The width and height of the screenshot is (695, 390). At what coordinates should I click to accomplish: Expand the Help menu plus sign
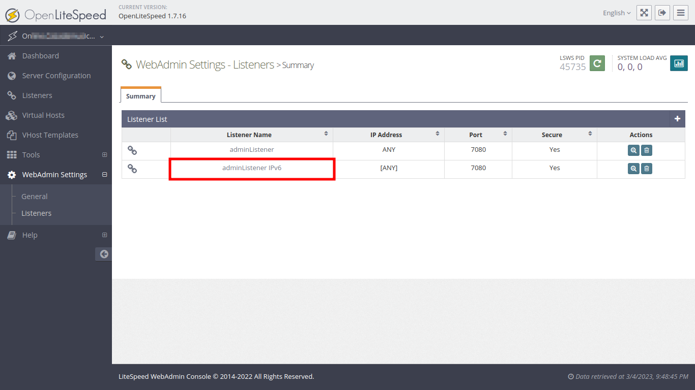tap(104, 235)
